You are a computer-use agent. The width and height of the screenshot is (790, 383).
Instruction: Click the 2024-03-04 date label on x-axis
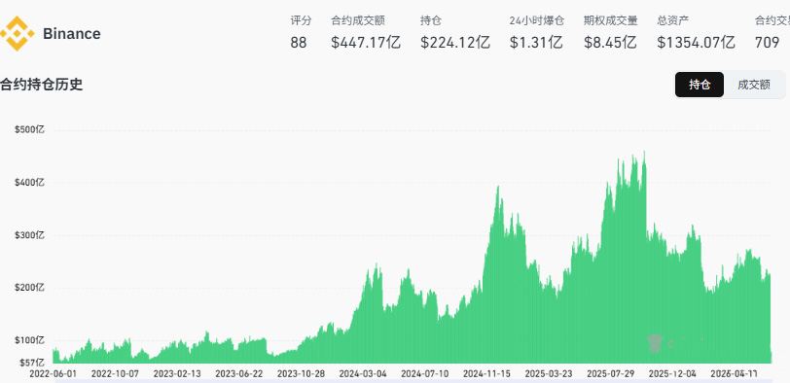click(x=363, y=374)
